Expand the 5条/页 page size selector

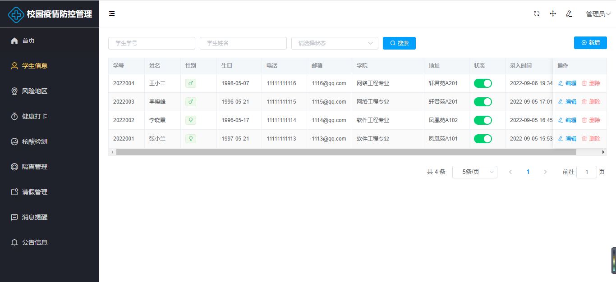coord(474,172)
